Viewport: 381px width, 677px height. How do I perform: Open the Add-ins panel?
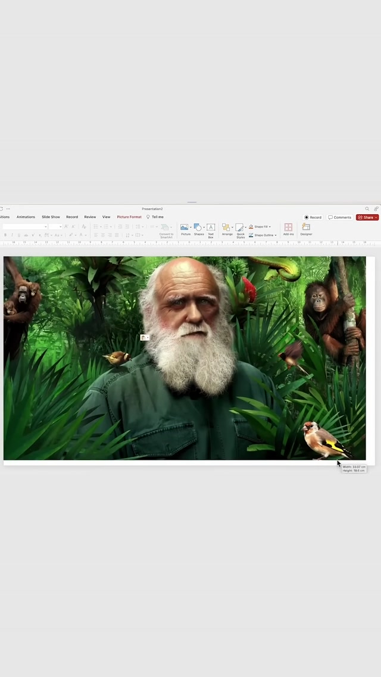pos(288,229)
